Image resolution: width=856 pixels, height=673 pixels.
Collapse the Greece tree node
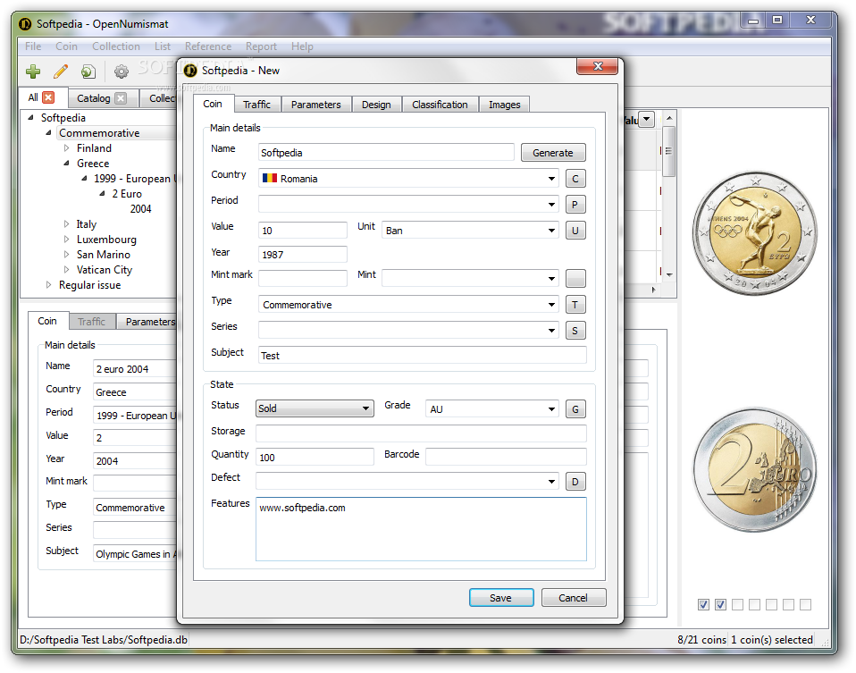[67, 164]
